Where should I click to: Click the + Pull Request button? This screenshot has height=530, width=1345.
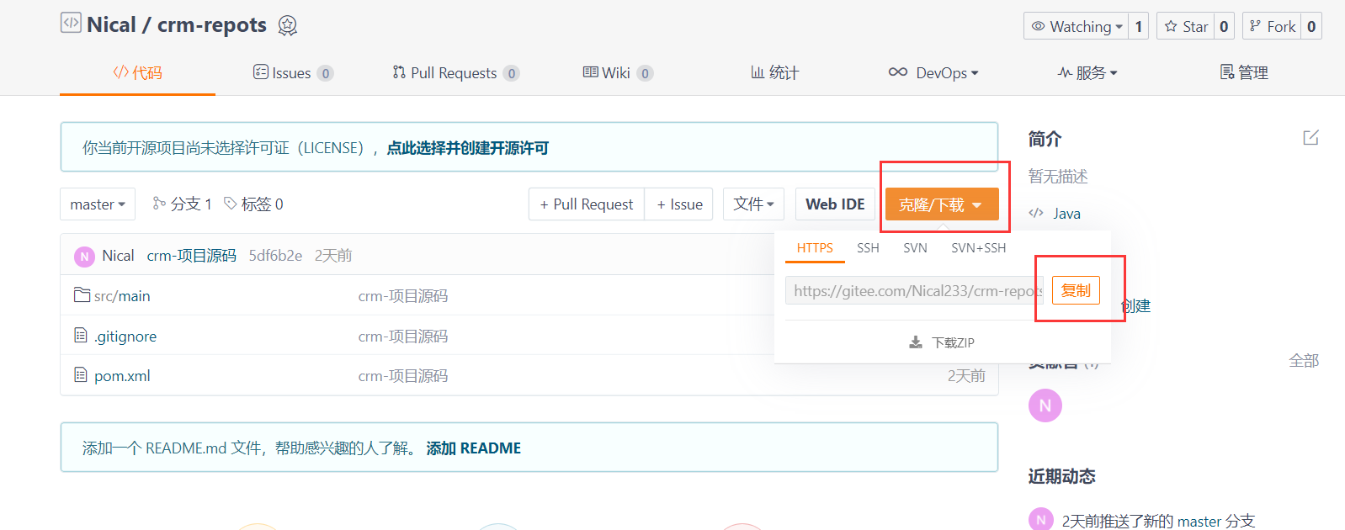click(587, 204)
